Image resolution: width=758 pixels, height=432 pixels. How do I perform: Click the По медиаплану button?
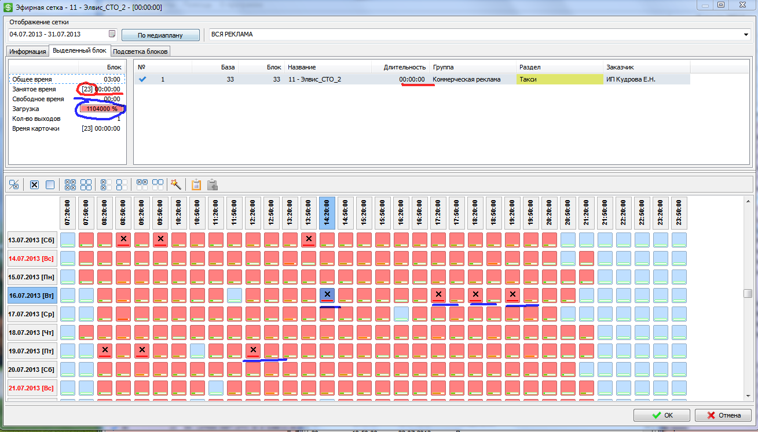(160, 35)
